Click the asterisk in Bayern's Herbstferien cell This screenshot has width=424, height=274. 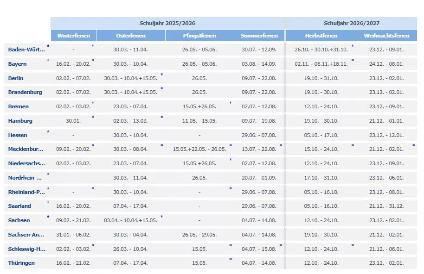click(353, 60)
